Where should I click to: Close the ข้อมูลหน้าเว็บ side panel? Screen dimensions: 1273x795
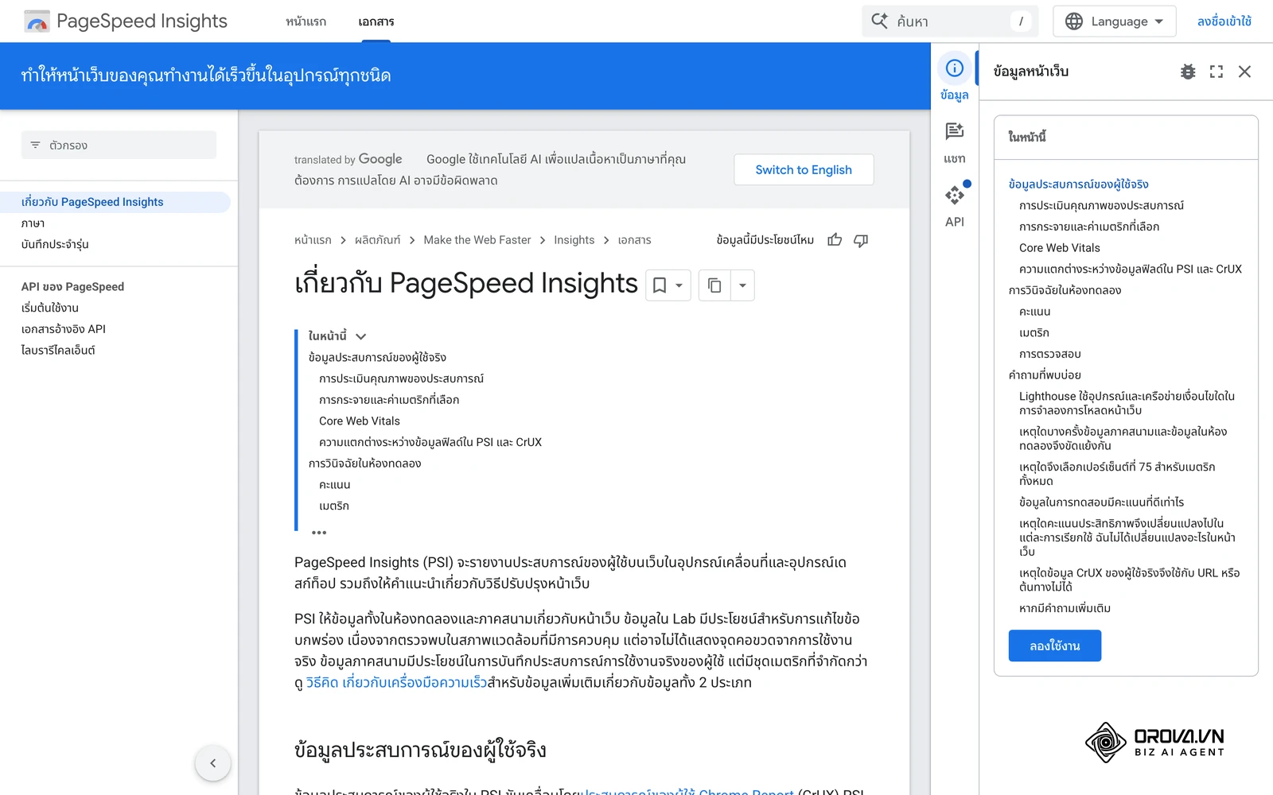pyautogui.click(x=1245, y=72)
